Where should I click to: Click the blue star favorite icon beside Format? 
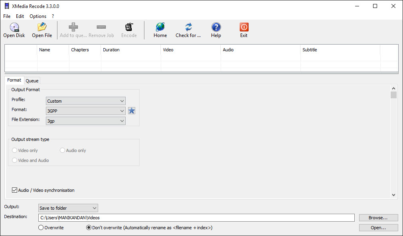pyautogui.click(x=132, y=111)
